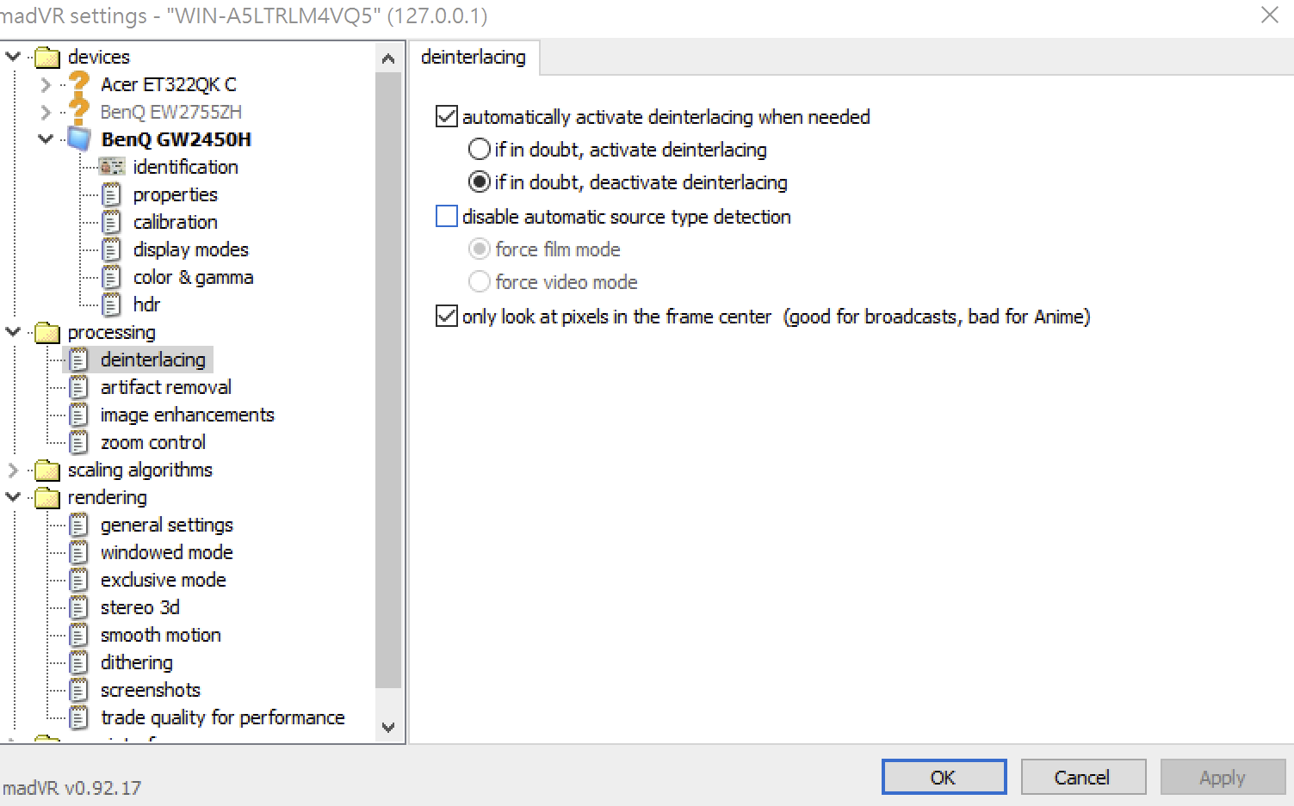
Task: Select if in doubt, activate deinterlacing
Action: point(479,150)
